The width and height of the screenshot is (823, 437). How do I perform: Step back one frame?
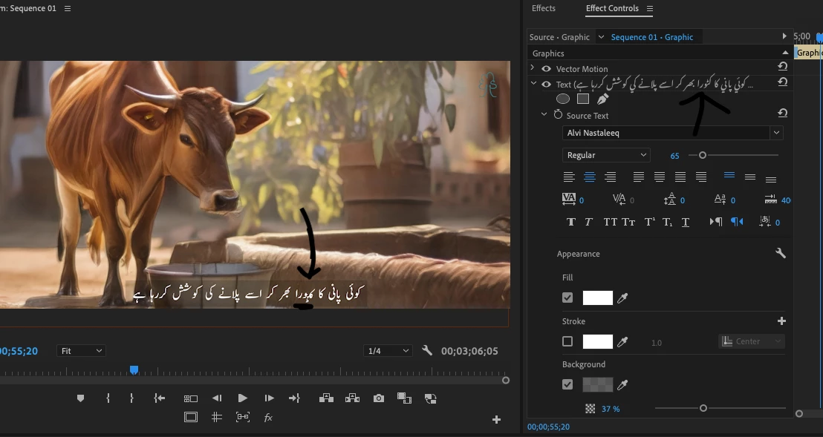point(216,398)
